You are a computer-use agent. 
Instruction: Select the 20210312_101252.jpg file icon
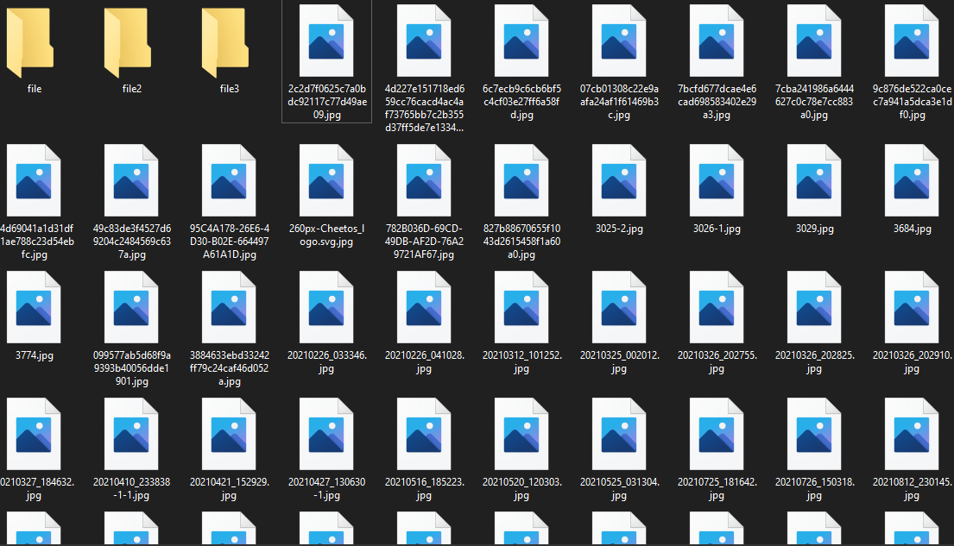click(521, 308)
